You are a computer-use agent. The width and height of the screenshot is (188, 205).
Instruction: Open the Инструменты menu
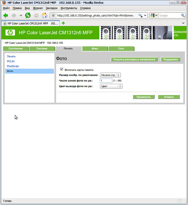(69, 8)
